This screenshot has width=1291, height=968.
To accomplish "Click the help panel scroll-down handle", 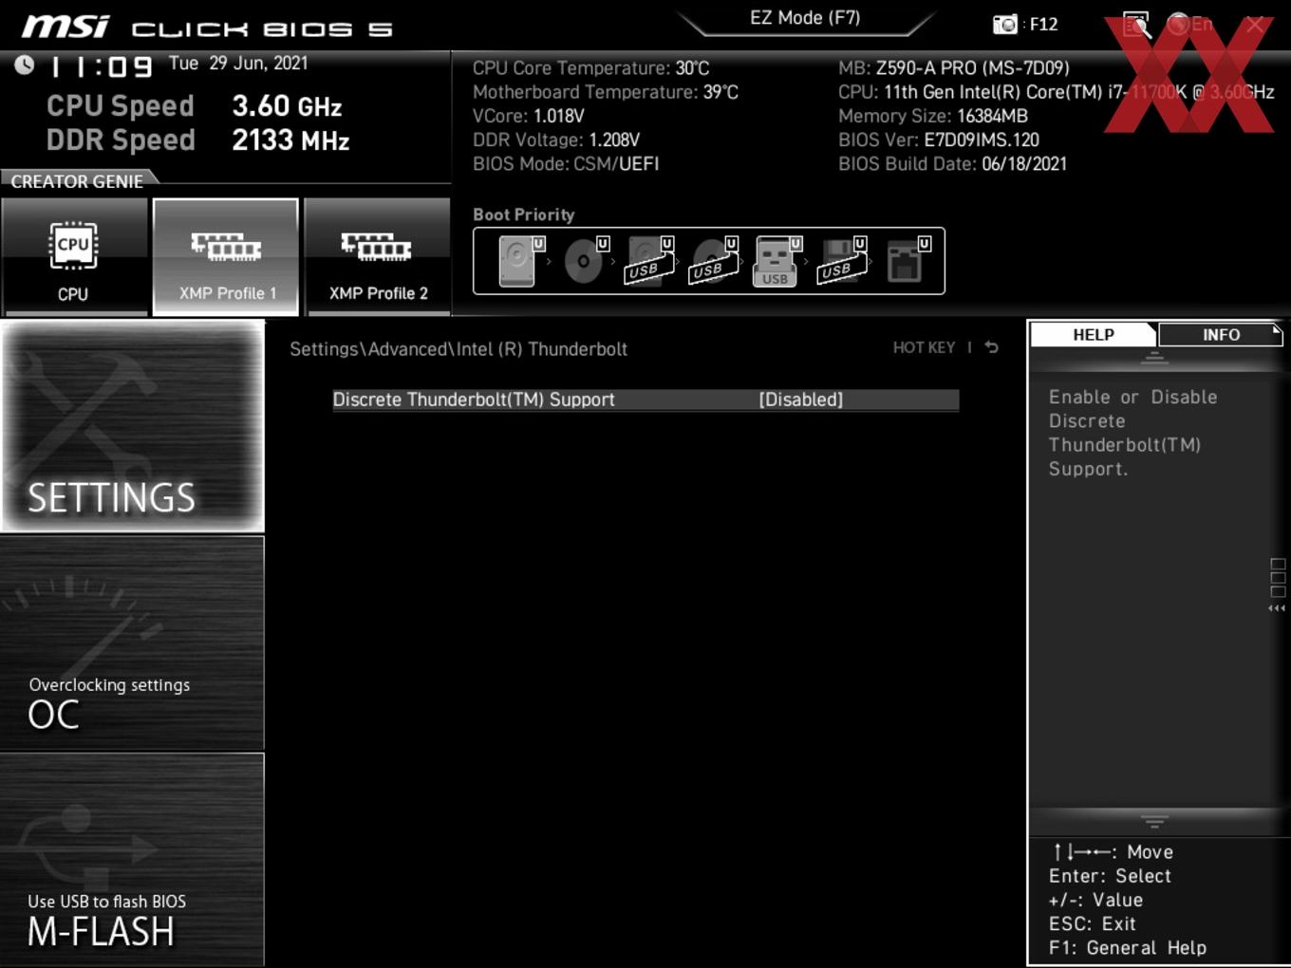I will tap(1154, 821).
